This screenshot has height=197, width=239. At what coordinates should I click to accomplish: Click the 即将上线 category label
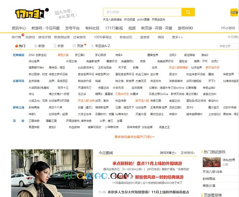19,107
